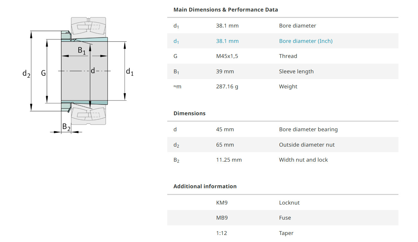This screenshot has width=418, height=242.
Task: Click the blue d1 symbol in the table
Action: coord(176,41)
